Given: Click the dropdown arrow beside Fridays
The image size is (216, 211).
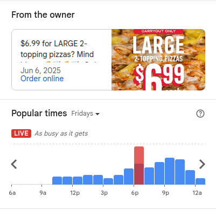Looking at the screenshot, I should [x=97, y=114].
